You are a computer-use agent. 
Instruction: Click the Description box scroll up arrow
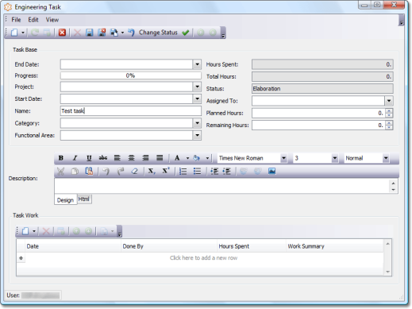[393, 183]
